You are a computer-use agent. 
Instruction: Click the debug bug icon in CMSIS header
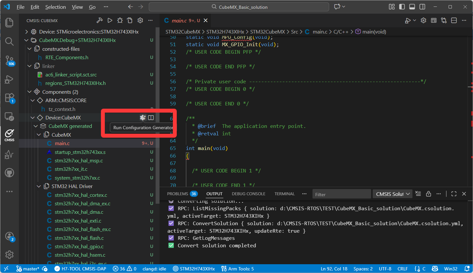(120, 20)
